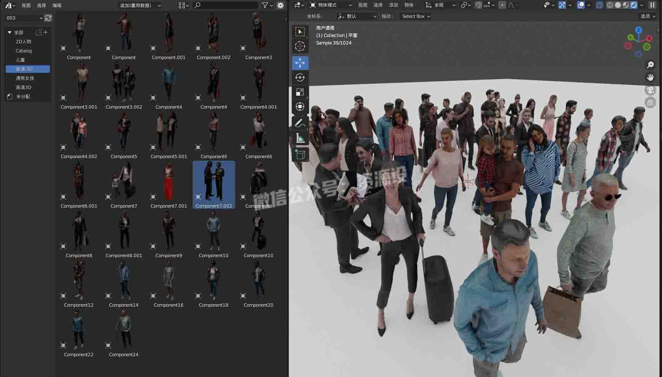
Task: Open the Select Box drag dropdown
Action: pos(416,16)
